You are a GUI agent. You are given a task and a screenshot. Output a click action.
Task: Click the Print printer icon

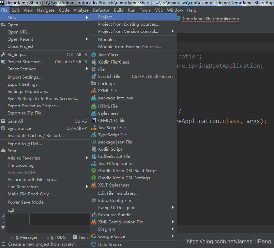click(x=3, y=151)
